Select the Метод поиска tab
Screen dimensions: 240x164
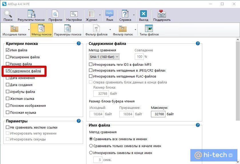[41, 30]
